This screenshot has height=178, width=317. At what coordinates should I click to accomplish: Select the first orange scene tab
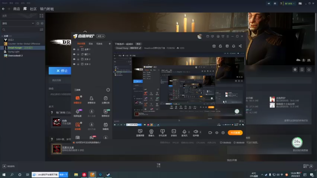[81, 44]
